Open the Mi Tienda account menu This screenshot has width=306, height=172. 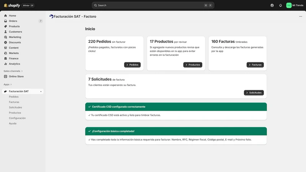click(x=295, y=5)
